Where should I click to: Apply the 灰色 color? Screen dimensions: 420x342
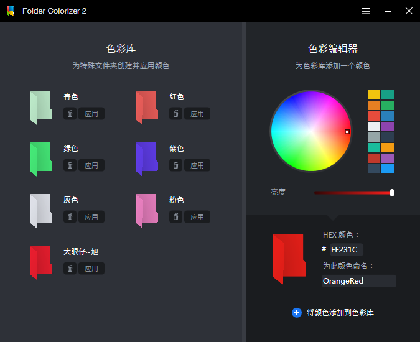pyautogui.click(x=91, y=217)
